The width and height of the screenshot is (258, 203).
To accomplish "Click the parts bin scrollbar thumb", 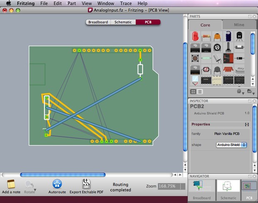I will (253, 44).
